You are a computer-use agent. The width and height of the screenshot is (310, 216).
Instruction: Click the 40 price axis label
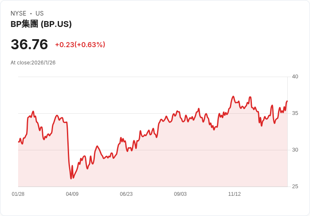[x=295, y=77]
